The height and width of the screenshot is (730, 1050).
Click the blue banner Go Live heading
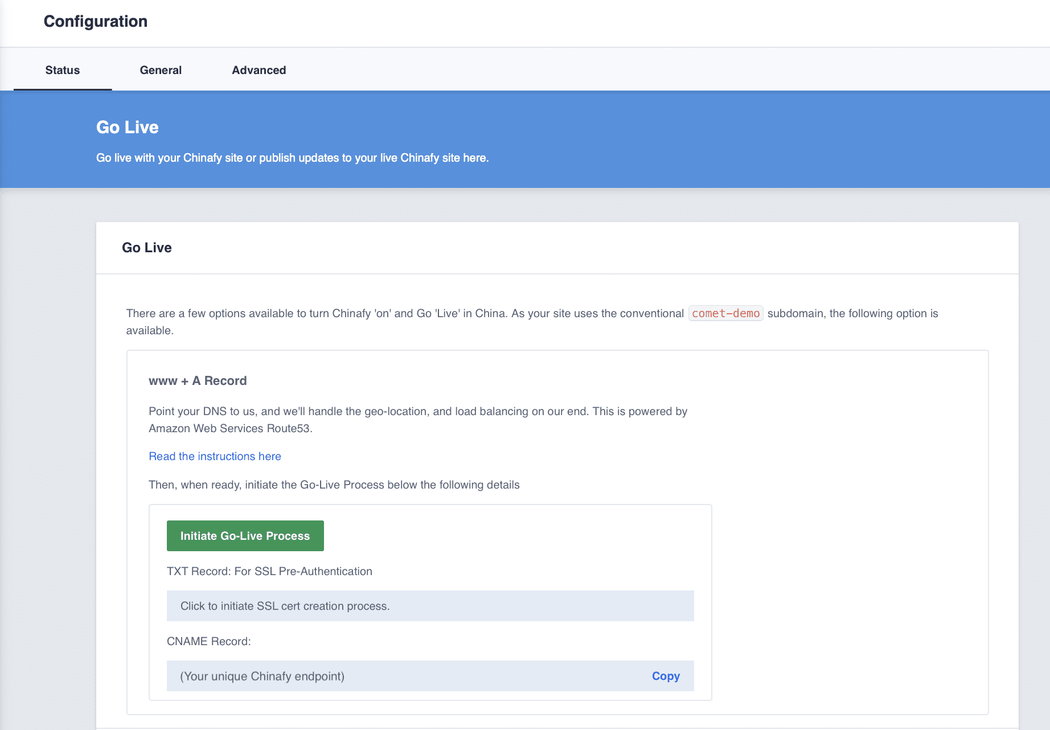click(x=128, y=127)
